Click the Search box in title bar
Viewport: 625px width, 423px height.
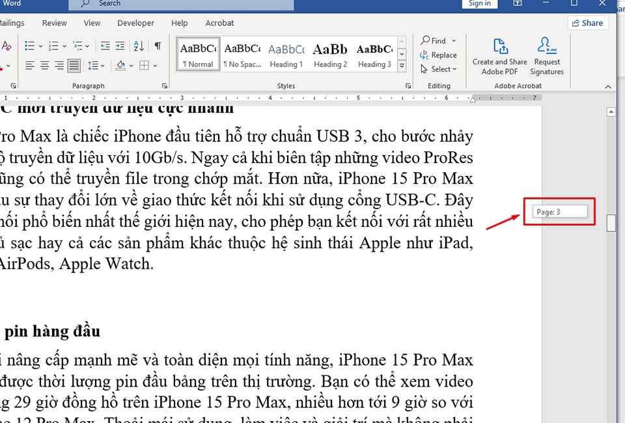point(182,4)
